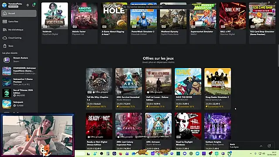Click the round icon beside profile name
Viewport: 279px width, 157px height.
point(27,5)
